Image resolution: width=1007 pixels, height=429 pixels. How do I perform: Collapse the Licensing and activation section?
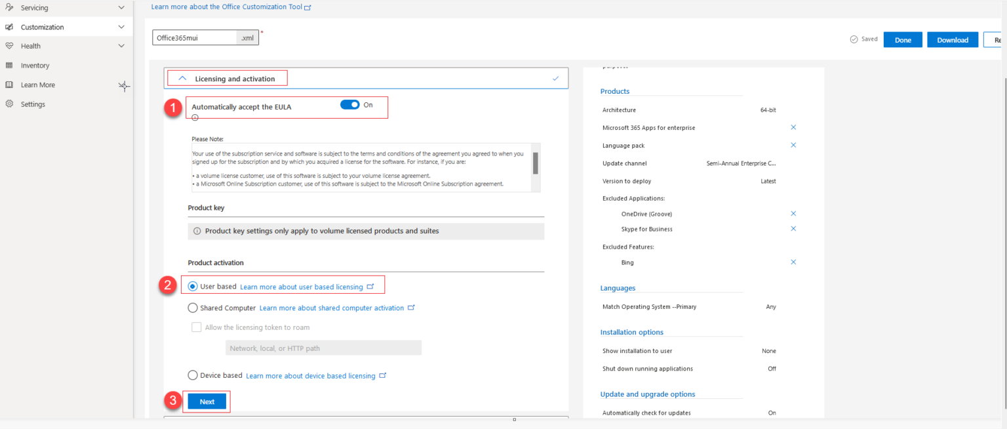tap(182, 77)
